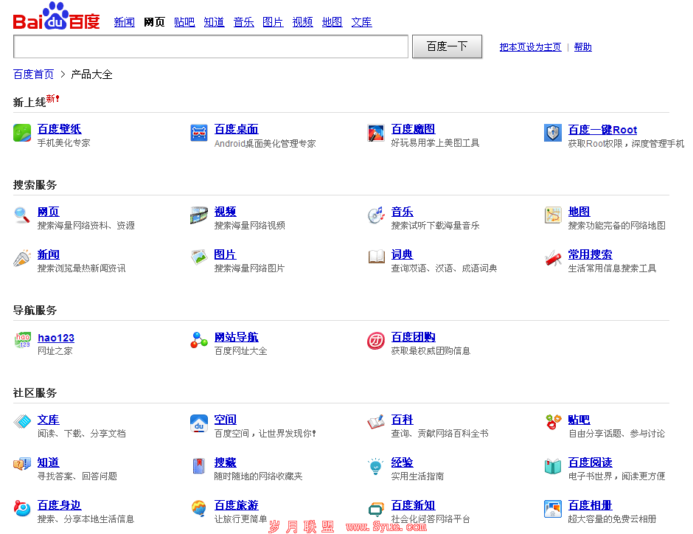Click the hao123 icon

23,340
